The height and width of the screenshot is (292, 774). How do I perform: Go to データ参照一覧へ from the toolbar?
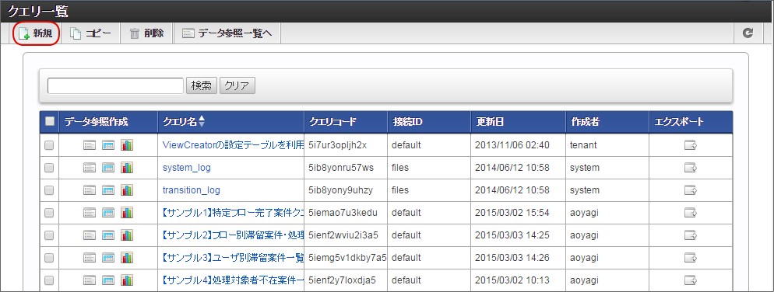(227, 34)
